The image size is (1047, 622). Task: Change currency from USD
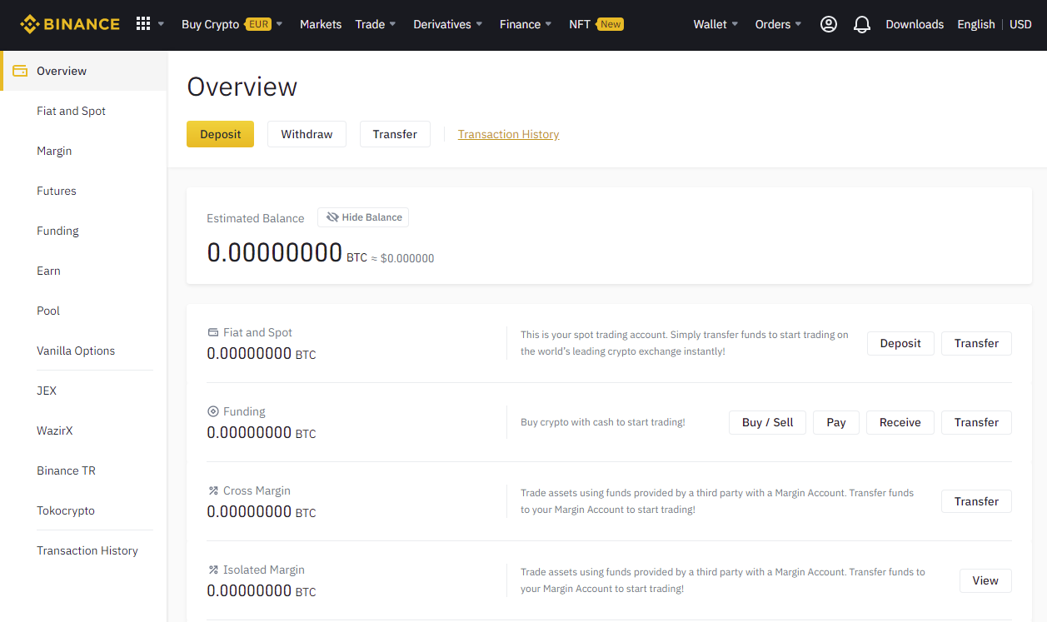coord(1020,24)
